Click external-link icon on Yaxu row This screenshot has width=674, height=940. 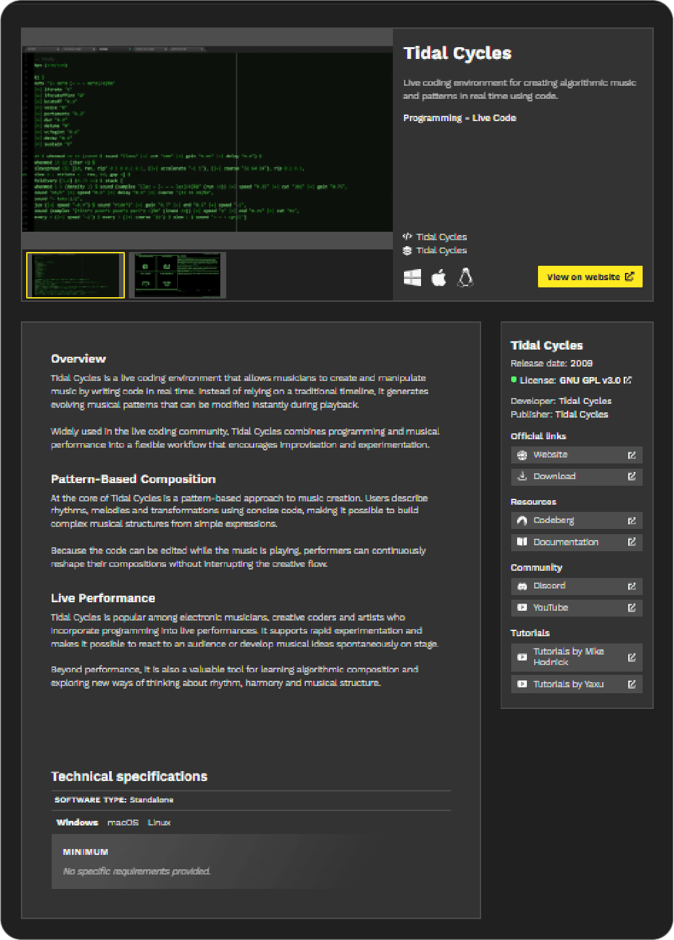(x=632, y=684)
